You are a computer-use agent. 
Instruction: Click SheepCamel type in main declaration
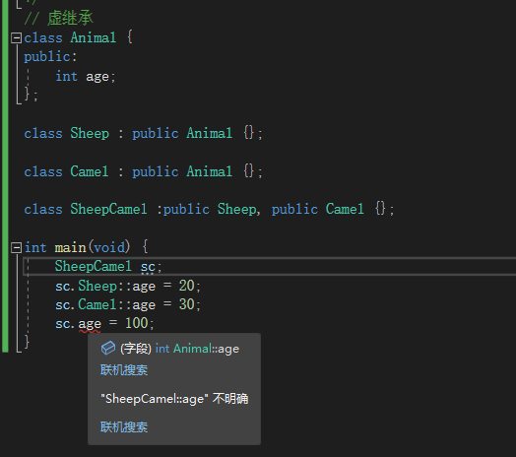(94, 266)
